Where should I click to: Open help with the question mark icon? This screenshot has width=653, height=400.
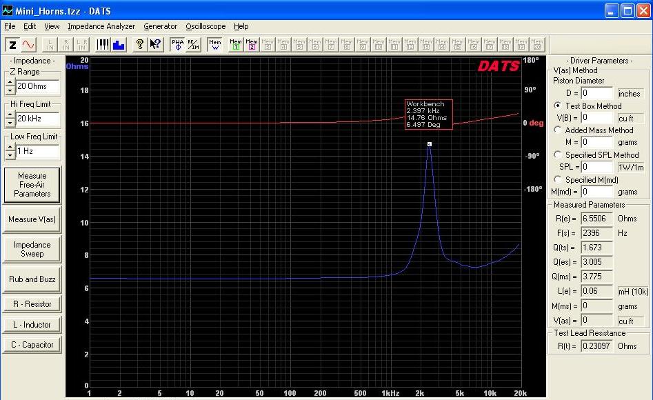coord(140,45)
